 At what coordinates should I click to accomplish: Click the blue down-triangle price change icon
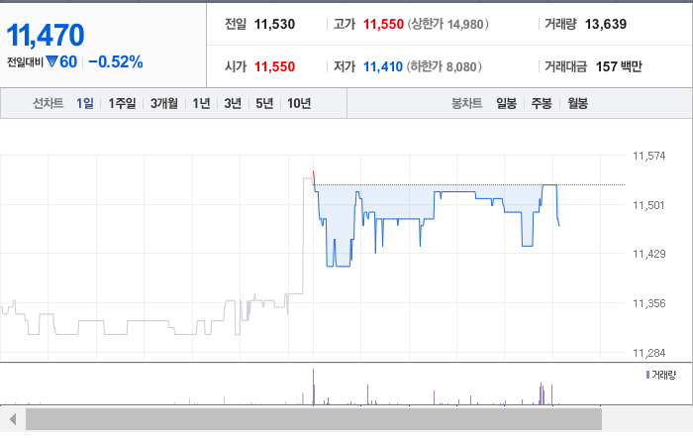(51, 61)
